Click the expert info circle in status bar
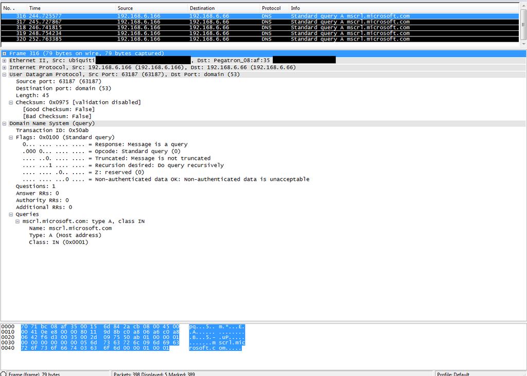This screenshot has height=376, width=527. coord(4,373)
